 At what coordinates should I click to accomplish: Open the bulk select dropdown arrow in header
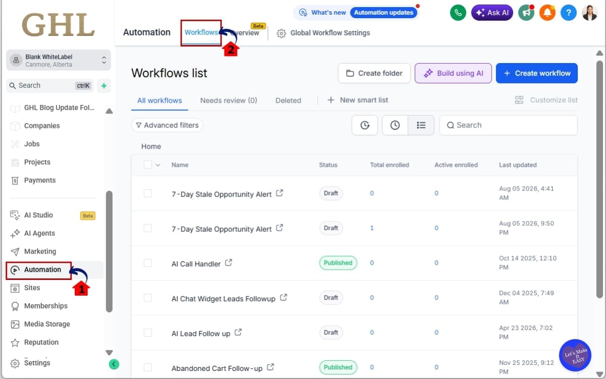158,165
